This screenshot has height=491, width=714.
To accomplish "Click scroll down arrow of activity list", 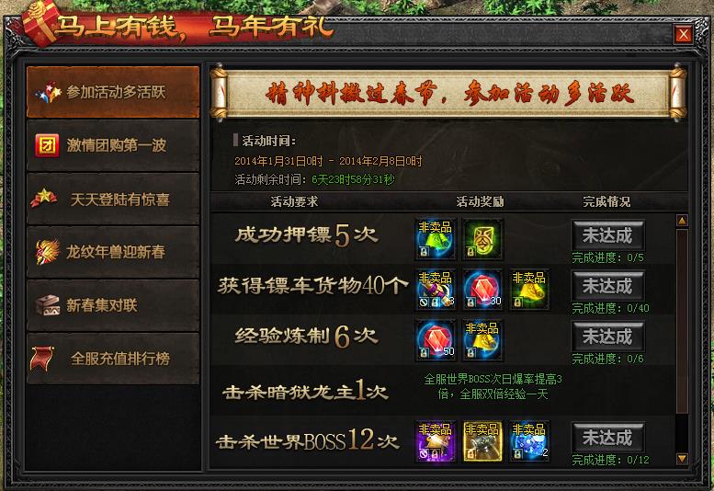I will click(682, 458).
